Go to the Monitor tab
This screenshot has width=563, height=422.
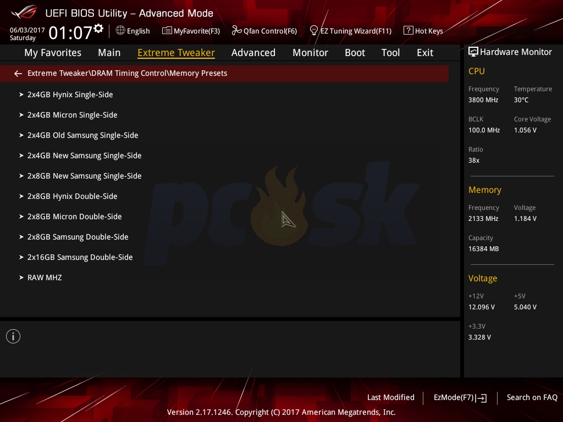pos(310,53)
